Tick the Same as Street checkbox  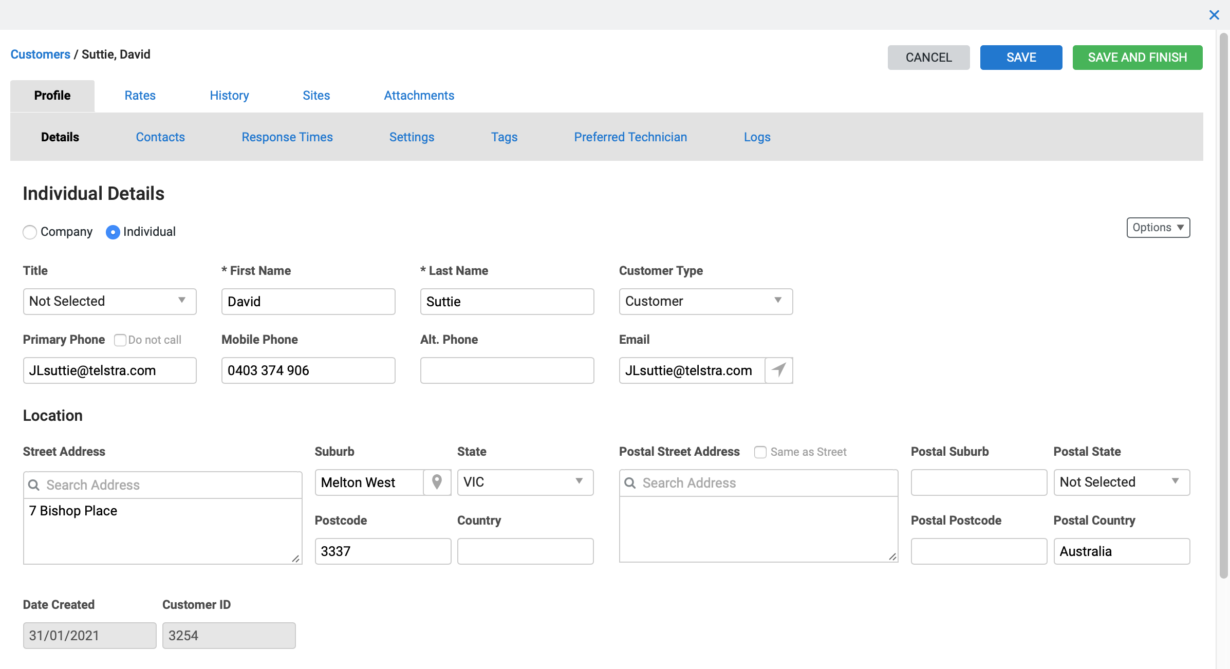click(x=760, y=452)
